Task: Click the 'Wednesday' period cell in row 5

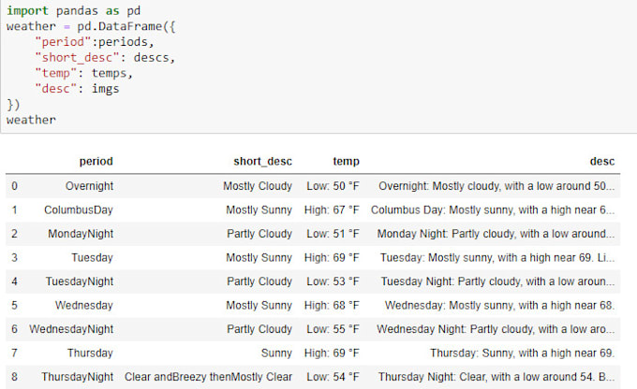Action: 84,306
